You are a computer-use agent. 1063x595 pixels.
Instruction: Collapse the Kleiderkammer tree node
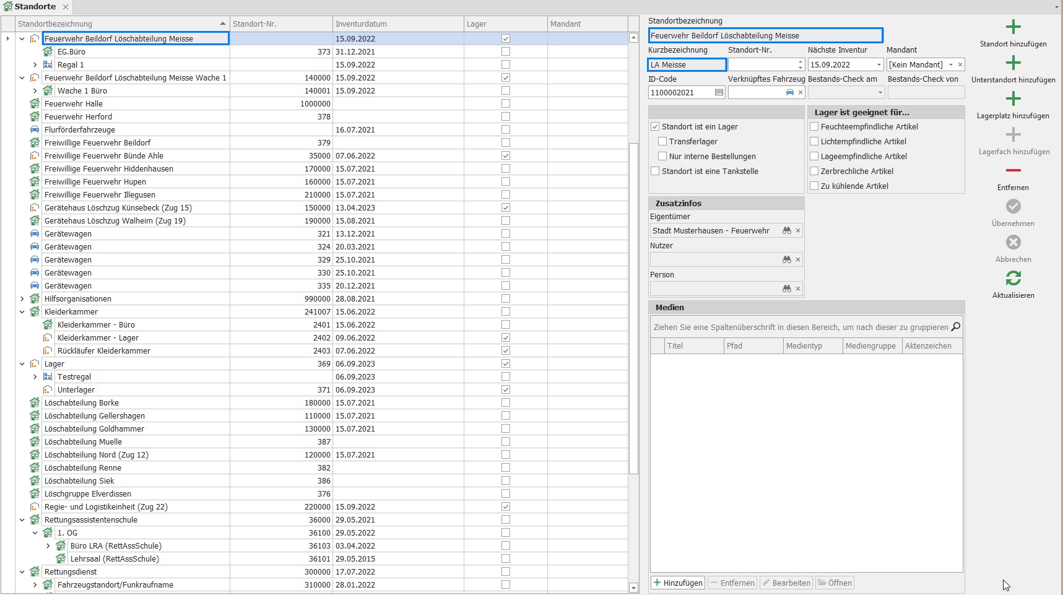point(22,312)
